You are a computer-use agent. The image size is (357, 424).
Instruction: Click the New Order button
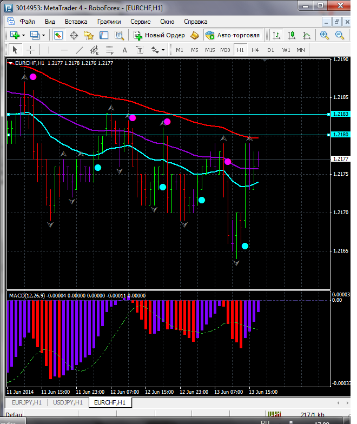coord(160,35)
